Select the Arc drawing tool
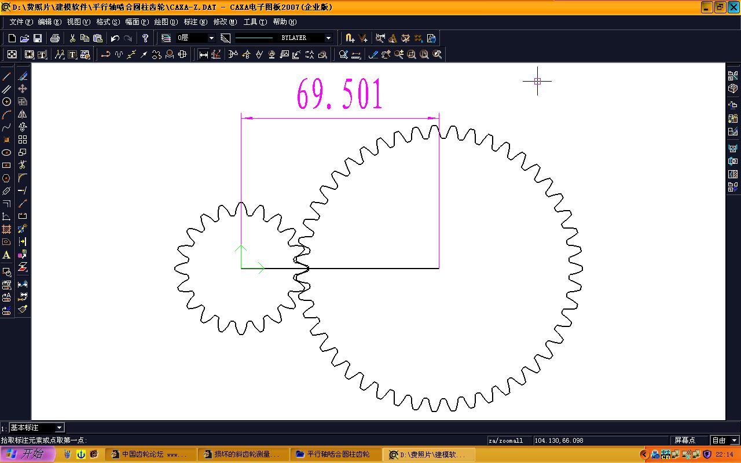This screenshot has width=741, height=463. pos(6,114)
